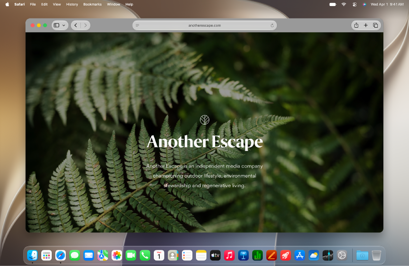Click the leaf logo above the title

204,120
